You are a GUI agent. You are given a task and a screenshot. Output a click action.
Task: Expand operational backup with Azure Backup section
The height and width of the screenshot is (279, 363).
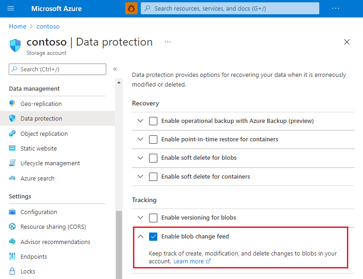pos(140,121)
